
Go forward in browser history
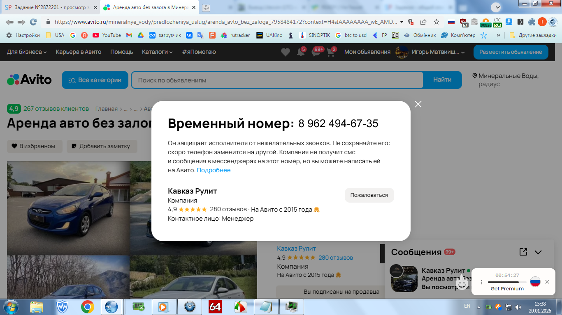coord(21,22)
